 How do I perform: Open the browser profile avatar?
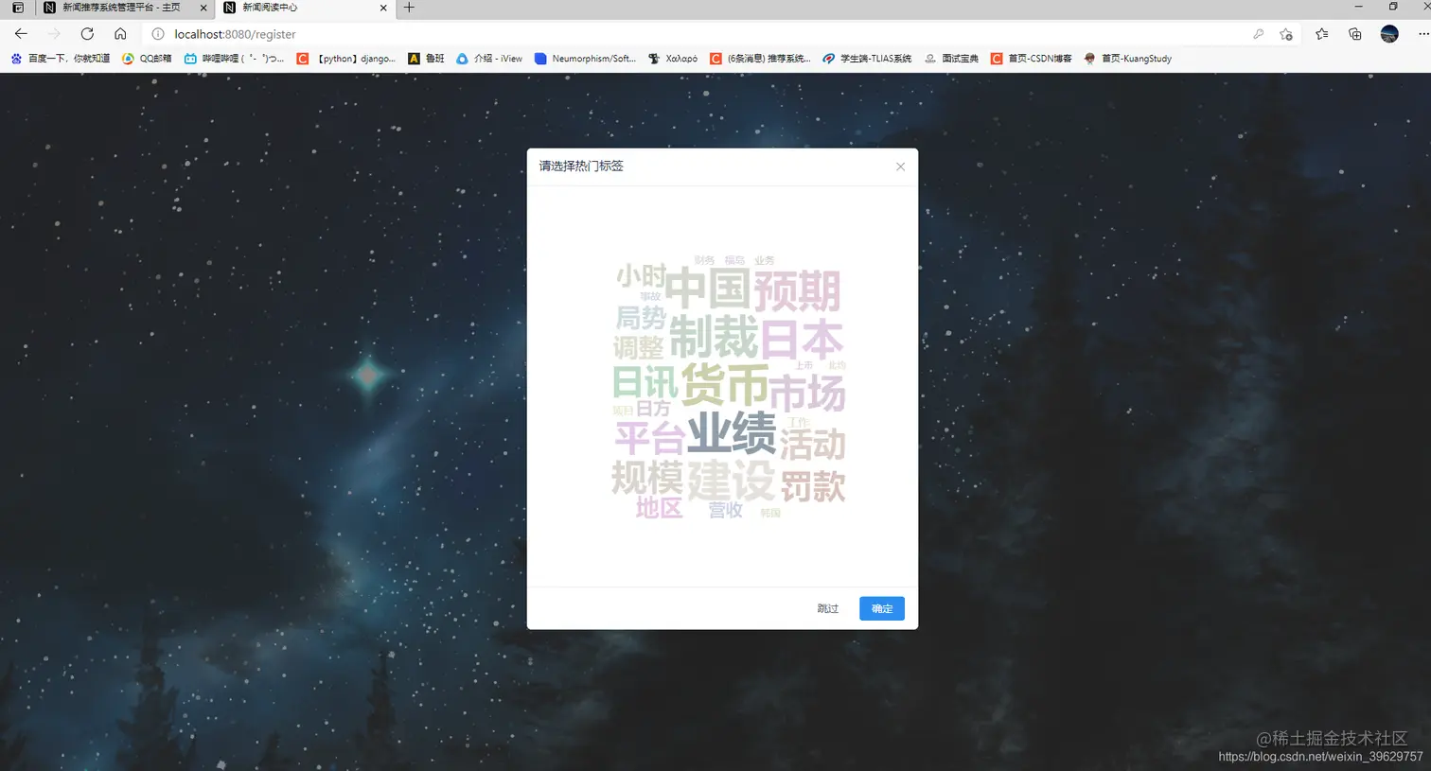coord(1389,34)
